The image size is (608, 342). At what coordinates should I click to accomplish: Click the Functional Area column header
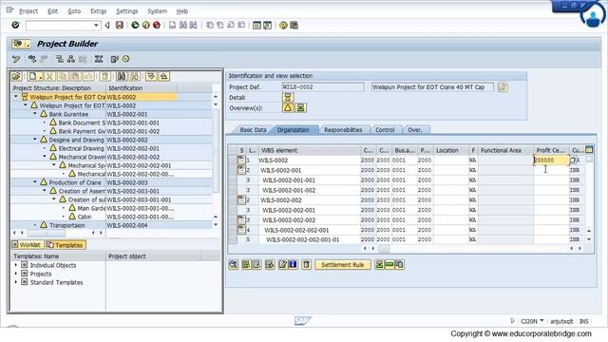pos(505,150)
